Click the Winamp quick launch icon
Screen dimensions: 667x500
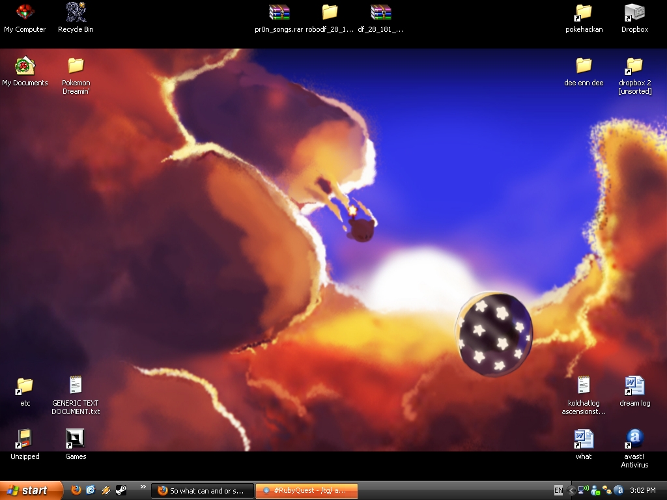106,490
